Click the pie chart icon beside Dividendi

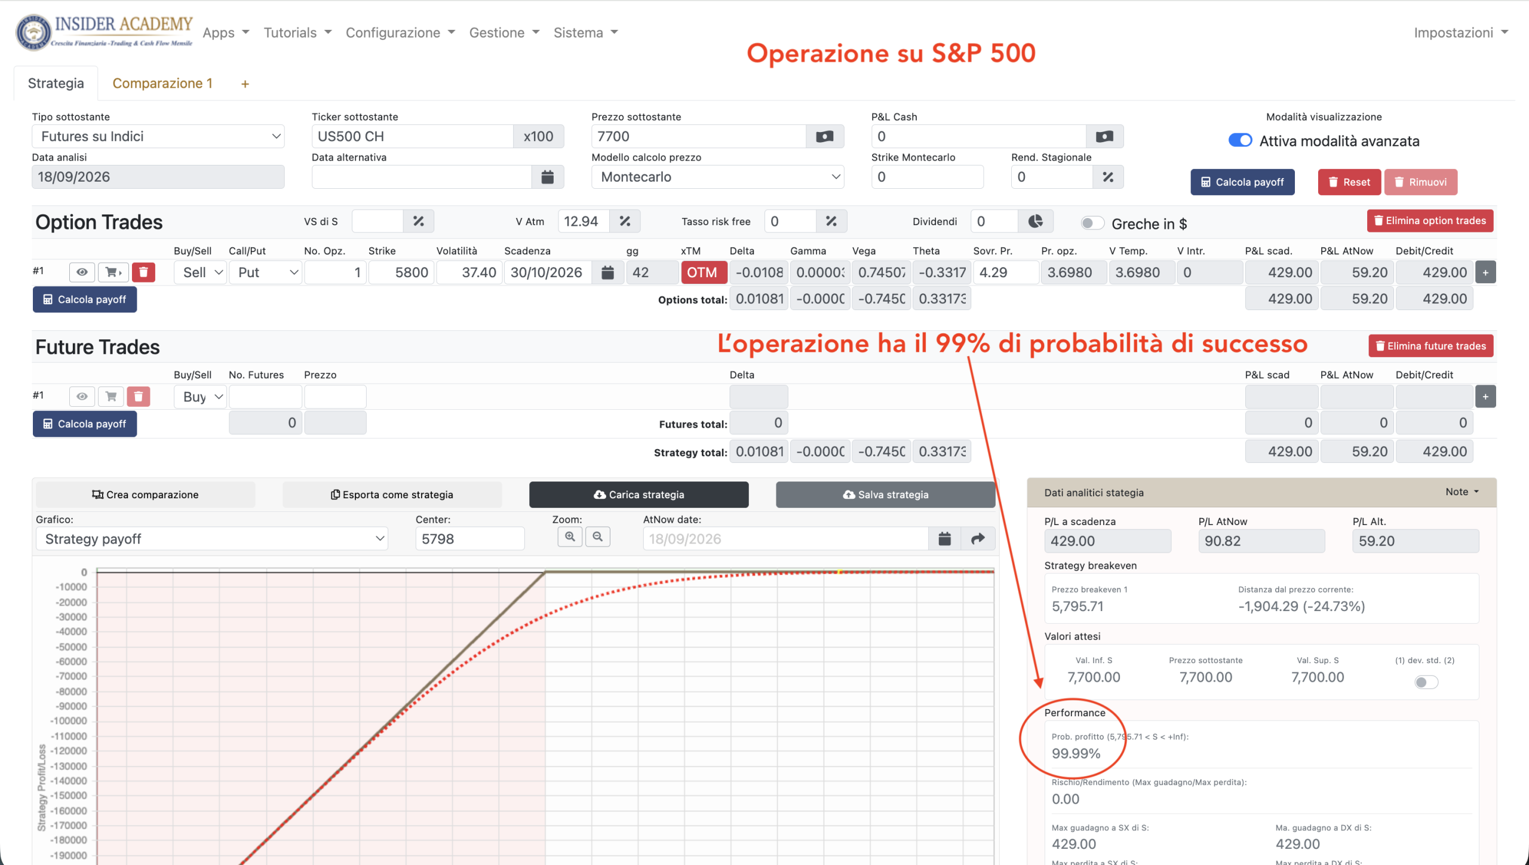(x=1036, y=222)
